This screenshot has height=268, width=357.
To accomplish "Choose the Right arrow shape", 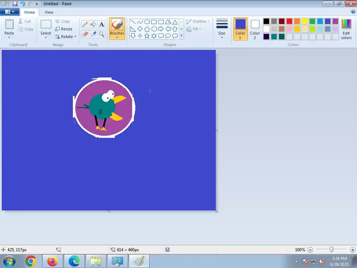I will (x=161, y=29).
